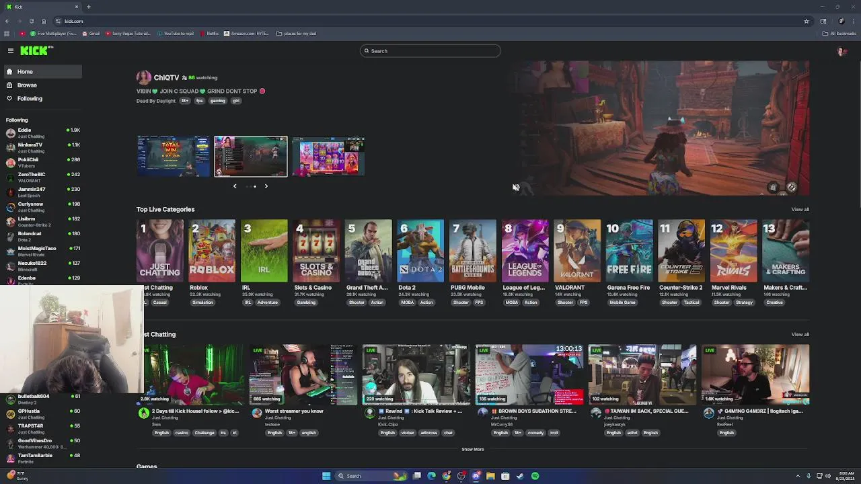Screen dimensions: 861x484
Task: Open NinkeraTV in Following list
Action: [42, 147]
